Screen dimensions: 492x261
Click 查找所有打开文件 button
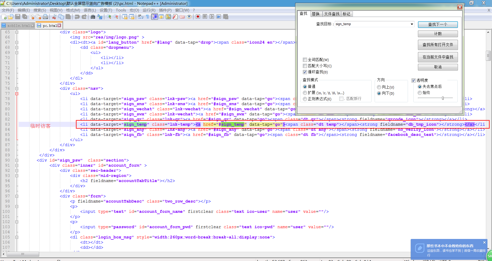tap(438, 45)
